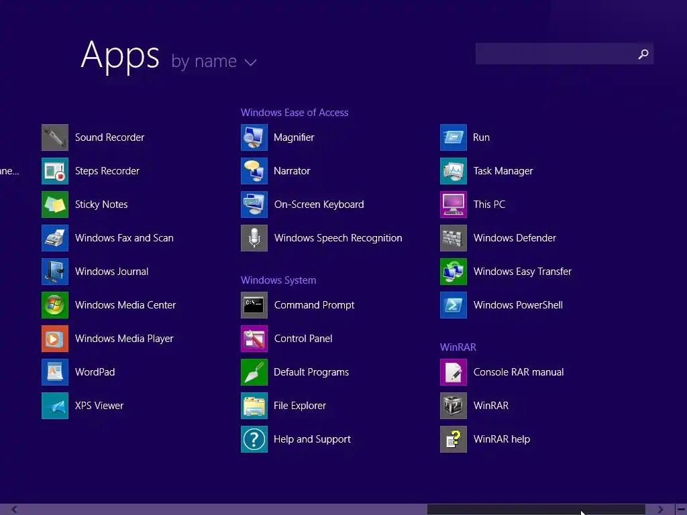Click the 'Windows Speech Recognition' label
The height and width of the screenshot is (515, 687).
coord(338,238)
